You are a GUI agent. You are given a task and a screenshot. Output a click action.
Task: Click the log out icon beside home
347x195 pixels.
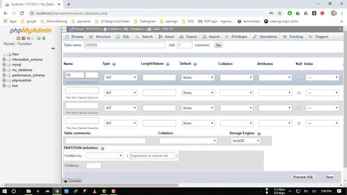[x=23, y=38]
